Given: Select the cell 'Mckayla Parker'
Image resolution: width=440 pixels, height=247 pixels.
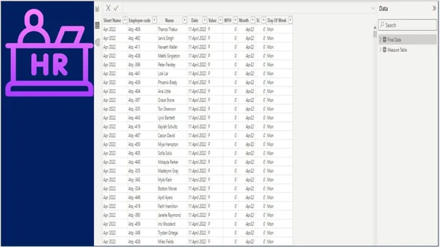Looking at the screenshot, I should pos(173,162).
